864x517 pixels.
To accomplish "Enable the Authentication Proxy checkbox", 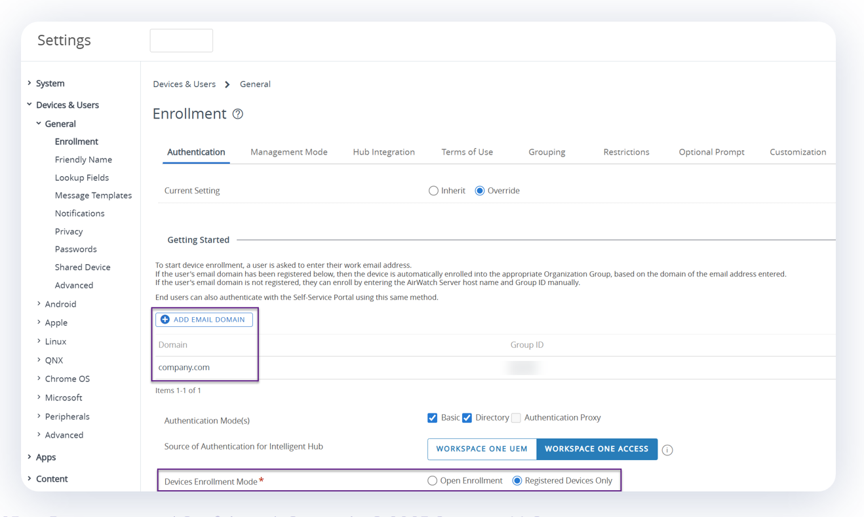I will [x=515, y=417].
